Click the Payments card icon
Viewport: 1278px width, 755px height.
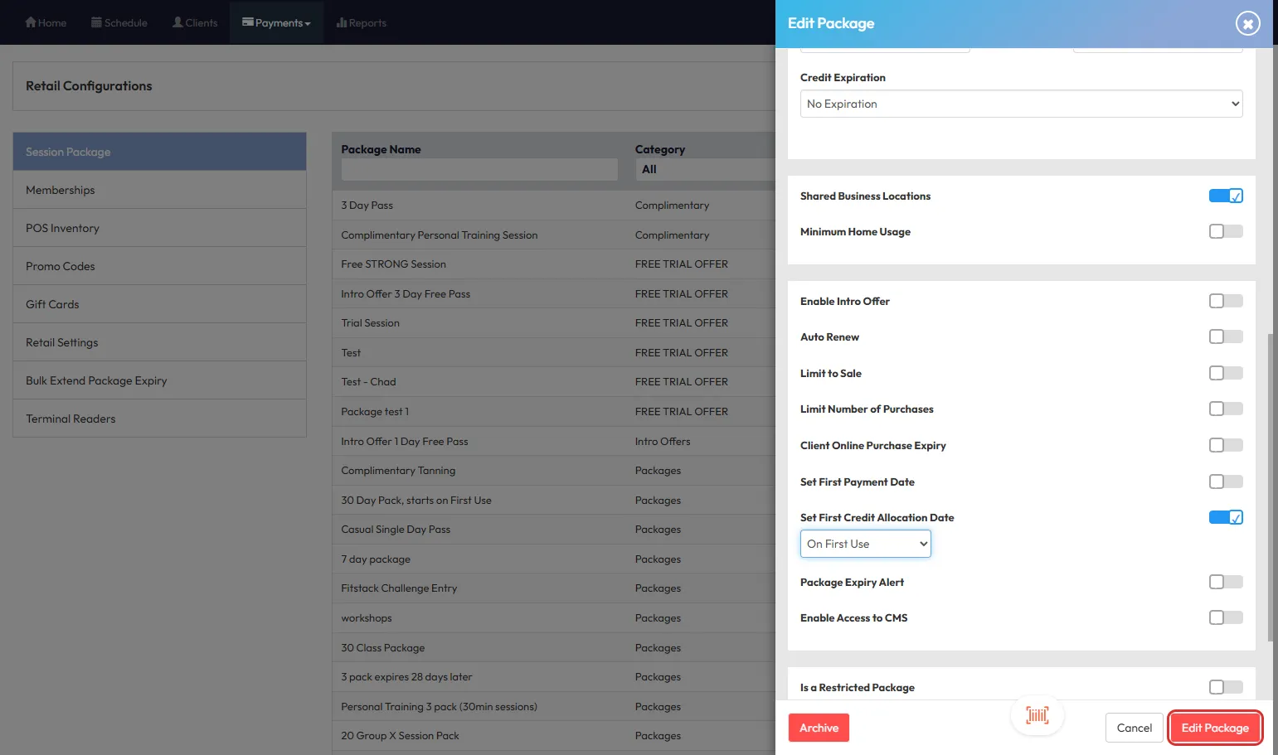click(x=247, y=22)
